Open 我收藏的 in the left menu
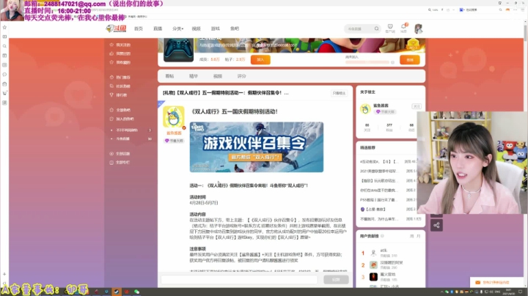This screenshot has width=528, height=296. [x=123, y=62]
